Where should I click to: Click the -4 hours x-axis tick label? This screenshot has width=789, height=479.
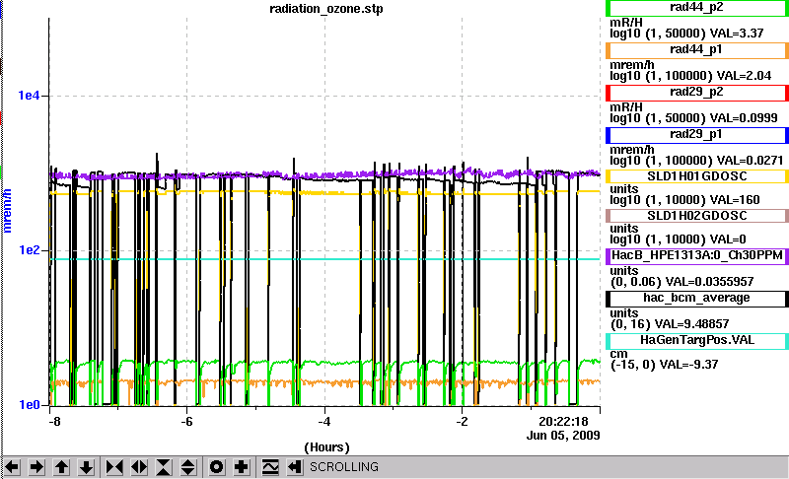coord(324,422)
